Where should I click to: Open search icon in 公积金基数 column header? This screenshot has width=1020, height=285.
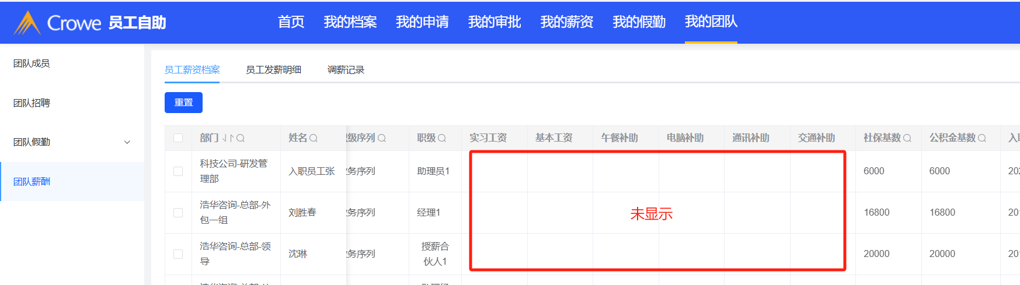pos(982,138)
